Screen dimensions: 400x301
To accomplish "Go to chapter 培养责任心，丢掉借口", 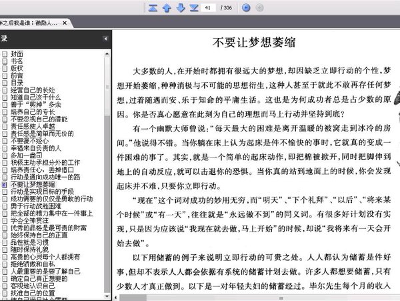I will [x=42, y=170].
